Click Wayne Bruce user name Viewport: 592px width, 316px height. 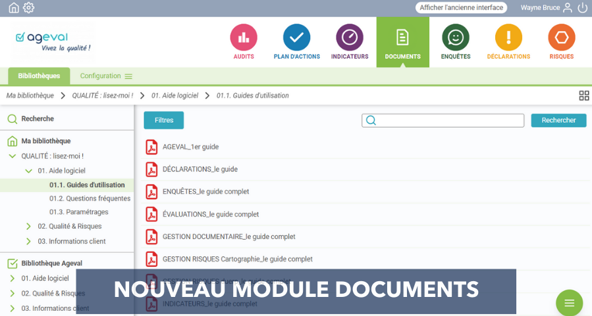coord(540,7)
